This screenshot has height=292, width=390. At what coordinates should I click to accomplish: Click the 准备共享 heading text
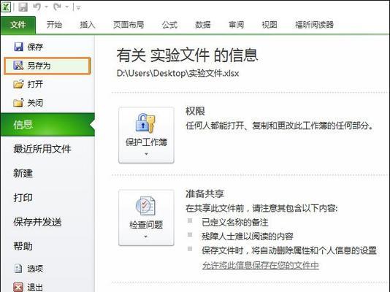coord(205,194)
